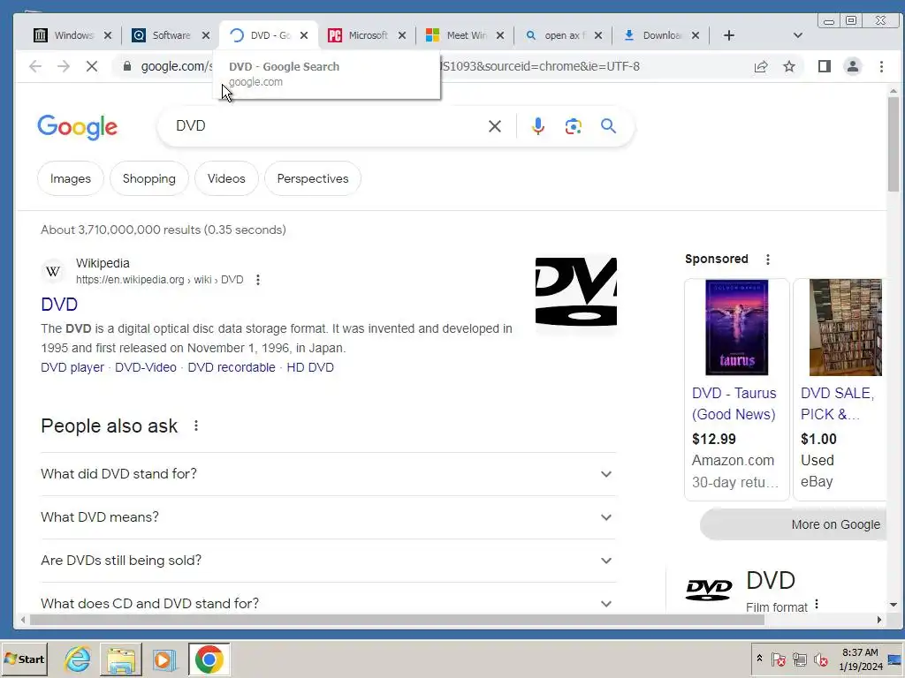Expand 'Are DVDs still being sold?'

click(329, 561)
